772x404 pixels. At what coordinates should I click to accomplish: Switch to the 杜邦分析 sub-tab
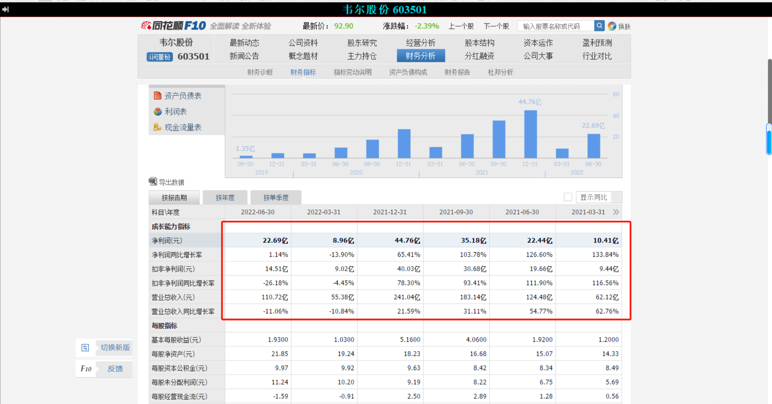coord(501,72)
